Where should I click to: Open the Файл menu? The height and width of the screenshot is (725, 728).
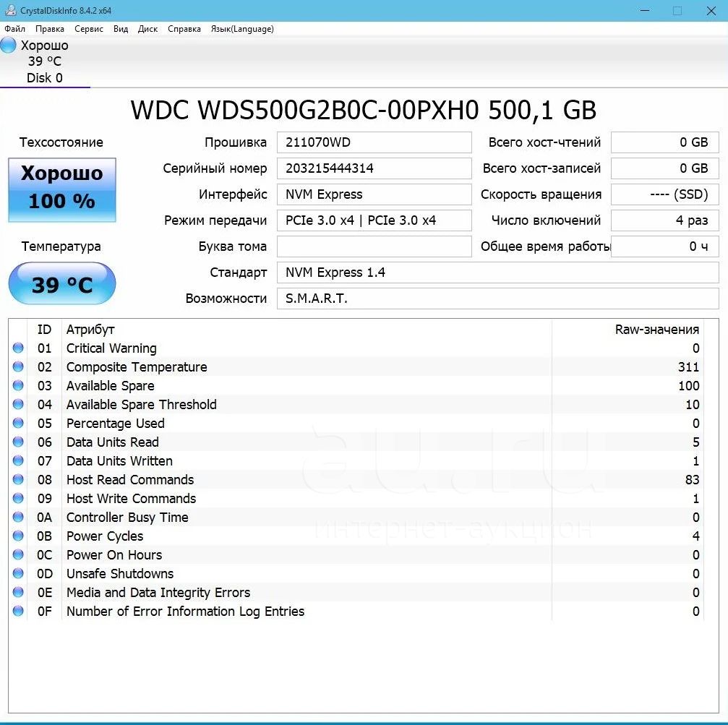click(x=15, y=29)
